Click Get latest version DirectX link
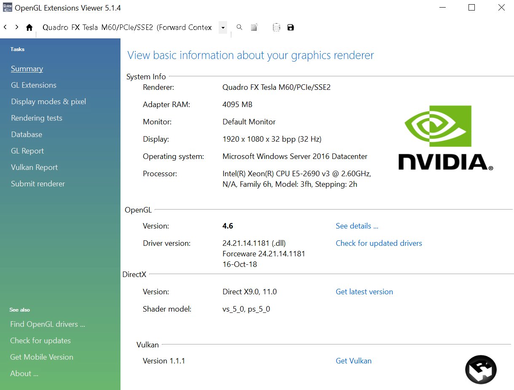The image size is (514, 390). [x=364, y=292]
